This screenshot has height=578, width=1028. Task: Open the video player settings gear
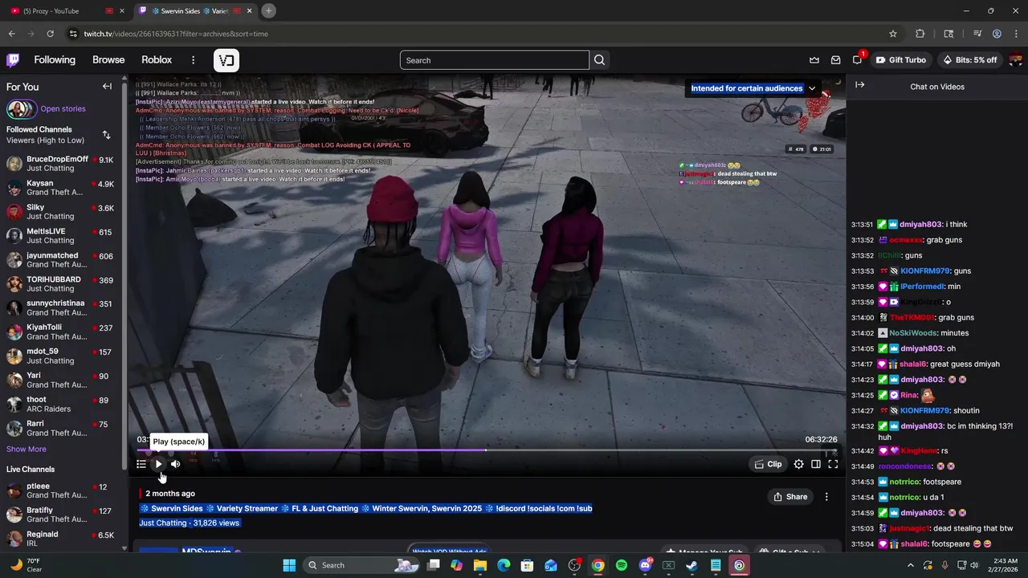[798, 464]
